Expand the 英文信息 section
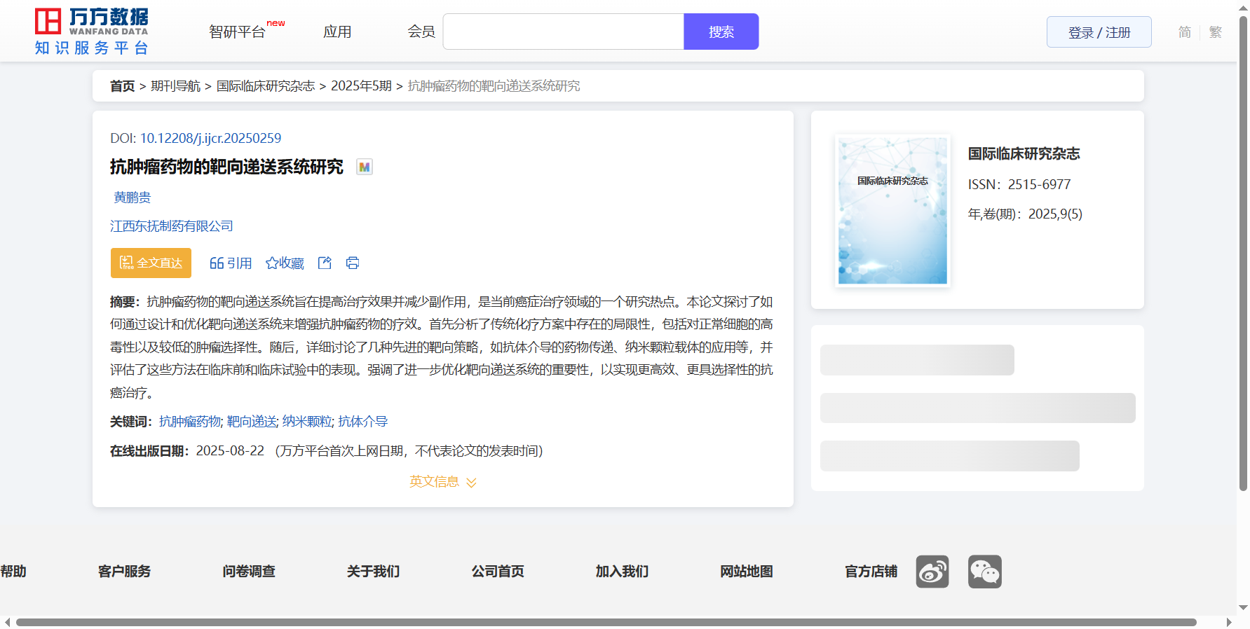 pos(442,482)
